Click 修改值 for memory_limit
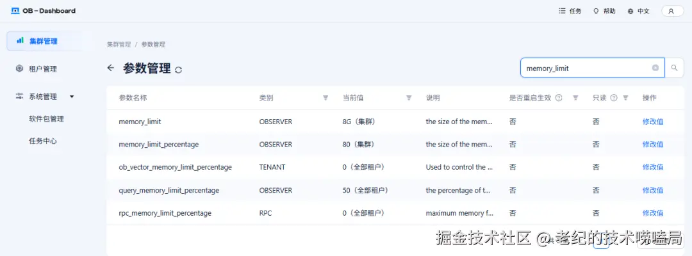The width and height of the screenshot is (692, 256). [x=653, y=122]
